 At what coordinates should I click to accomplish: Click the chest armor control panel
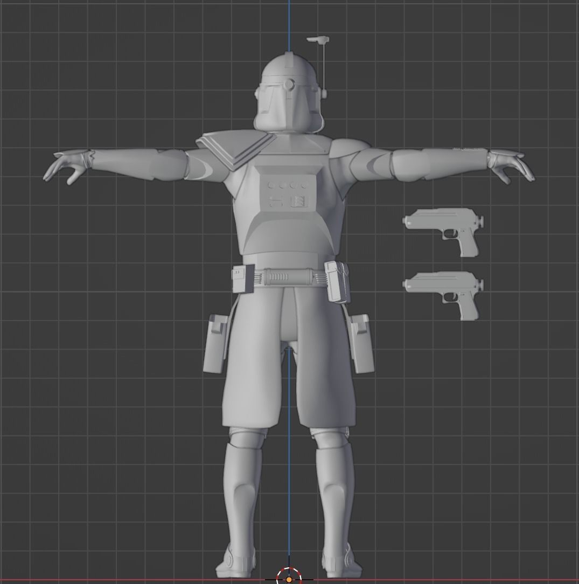coord(288,193)
